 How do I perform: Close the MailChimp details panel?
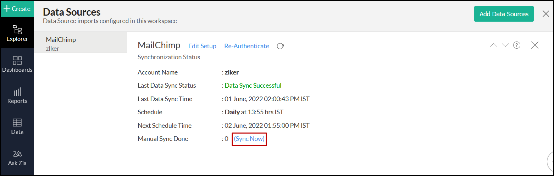pos(535,45)
